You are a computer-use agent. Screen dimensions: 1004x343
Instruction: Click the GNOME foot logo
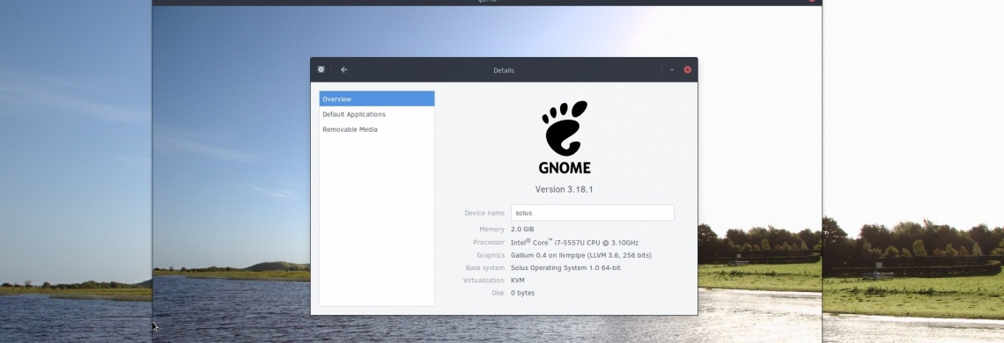(x=565, y=137)
